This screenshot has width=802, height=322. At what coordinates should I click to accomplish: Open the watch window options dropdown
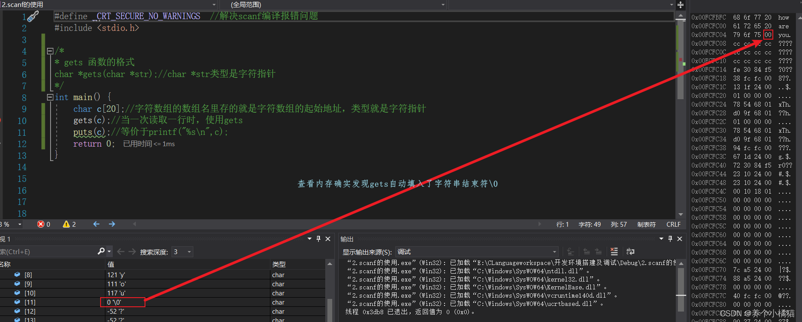310,238
